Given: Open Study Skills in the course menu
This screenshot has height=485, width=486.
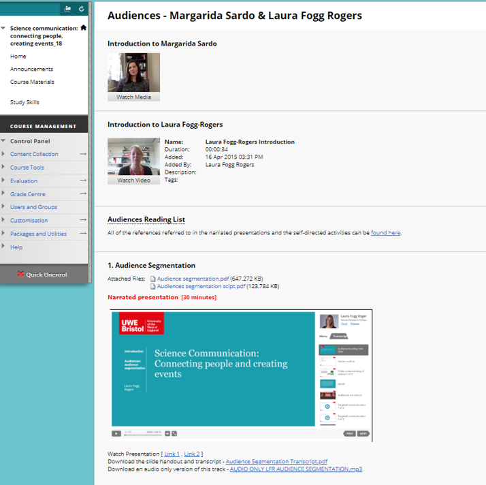Looking at the screenshot, I should (x=25, y=102).
